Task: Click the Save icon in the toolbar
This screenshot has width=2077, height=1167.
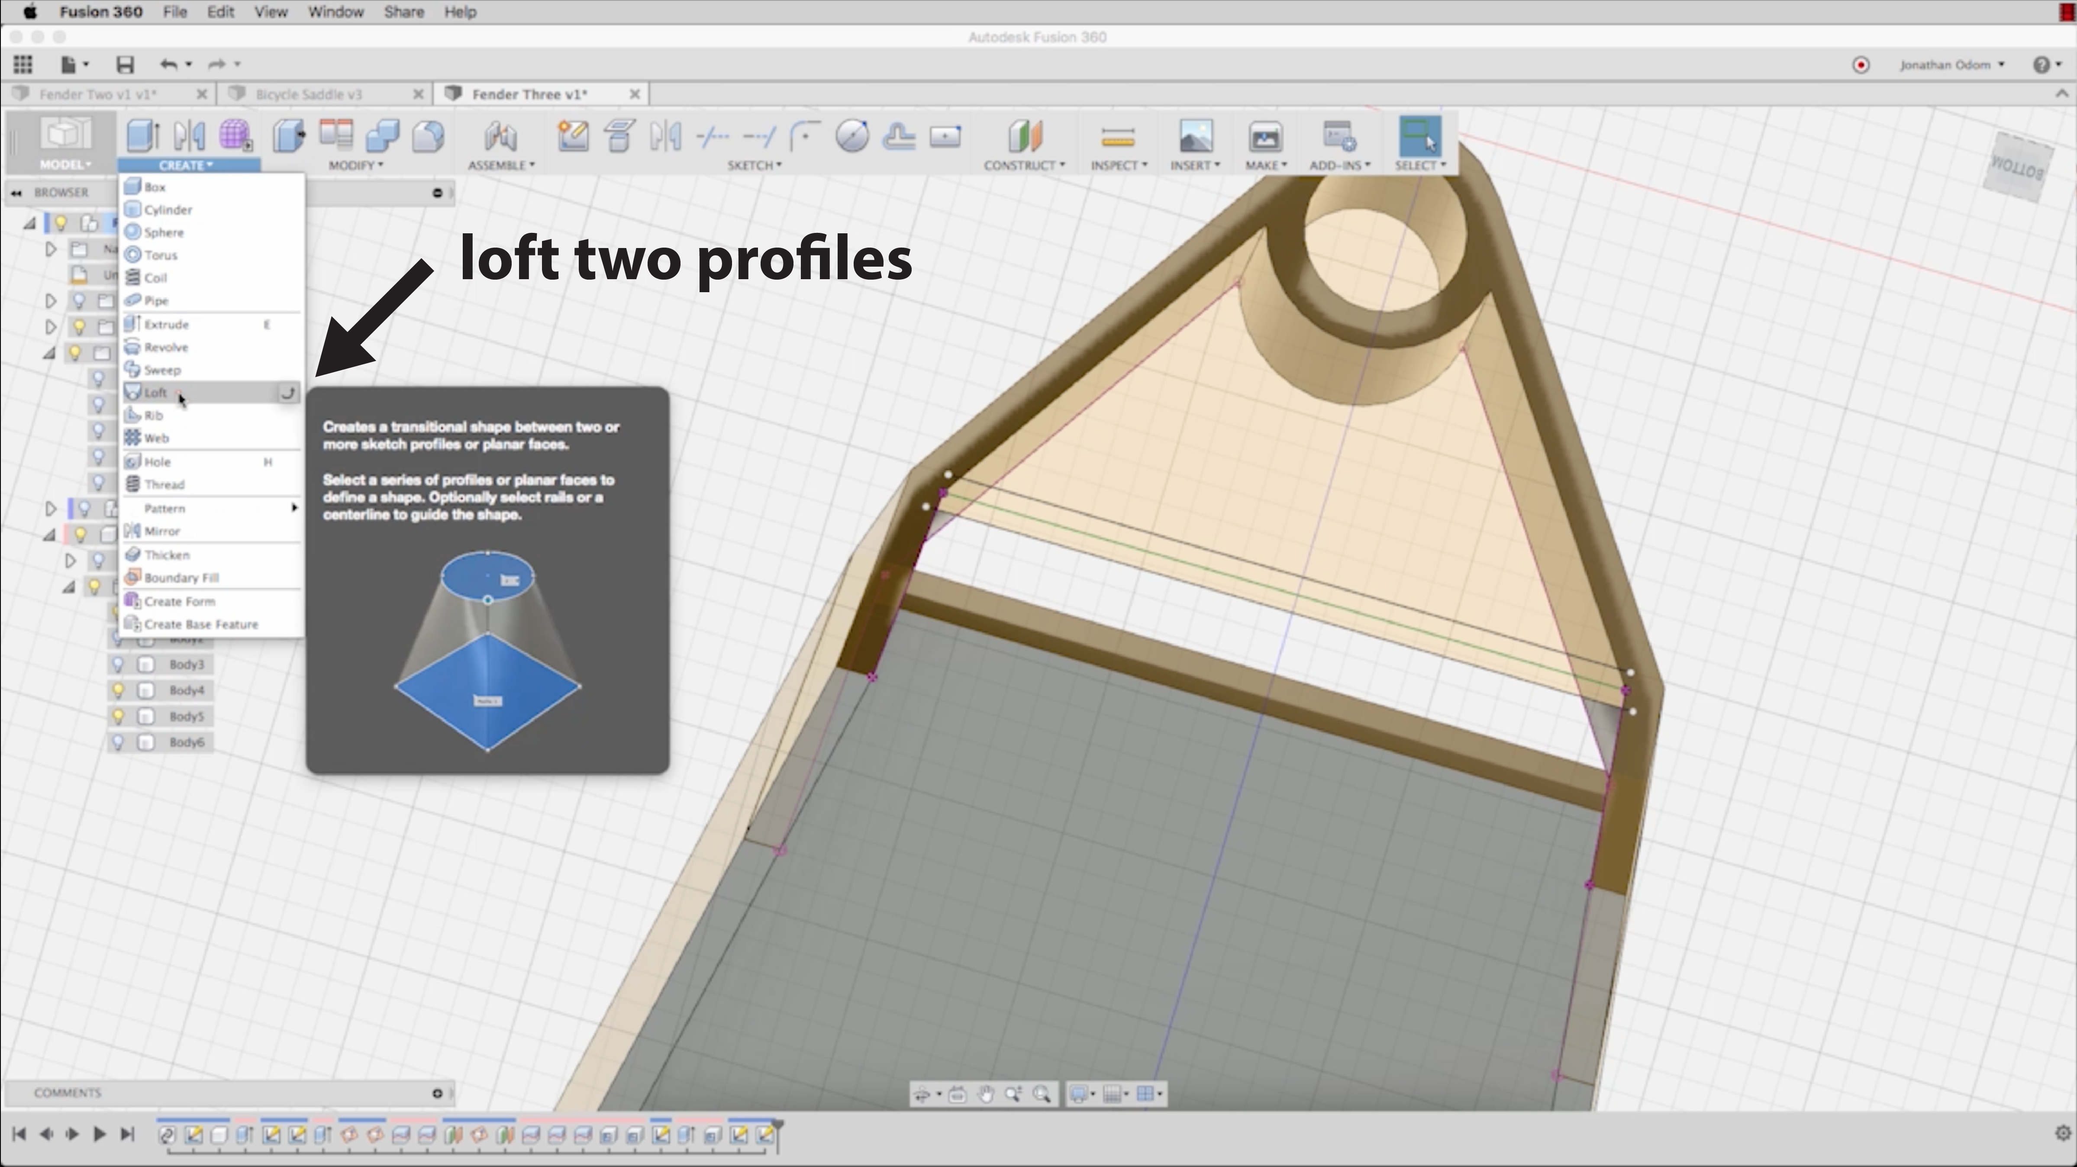Action: click(124, 64)
